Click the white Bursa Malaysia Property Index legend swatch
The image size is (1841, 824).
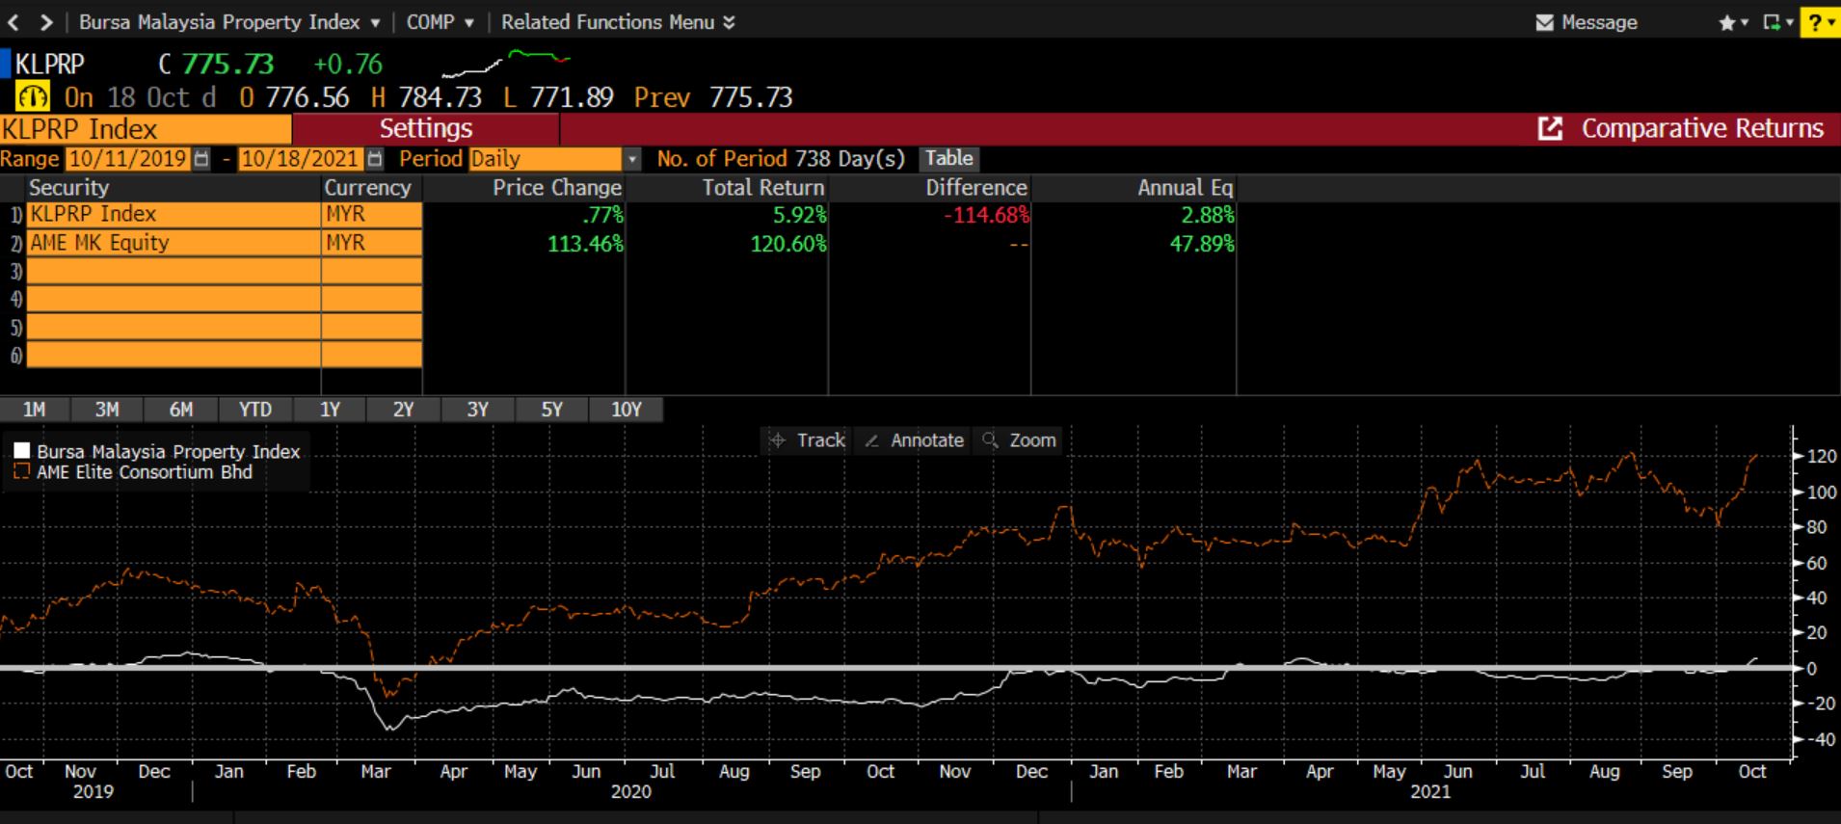(x=21, y=451)
